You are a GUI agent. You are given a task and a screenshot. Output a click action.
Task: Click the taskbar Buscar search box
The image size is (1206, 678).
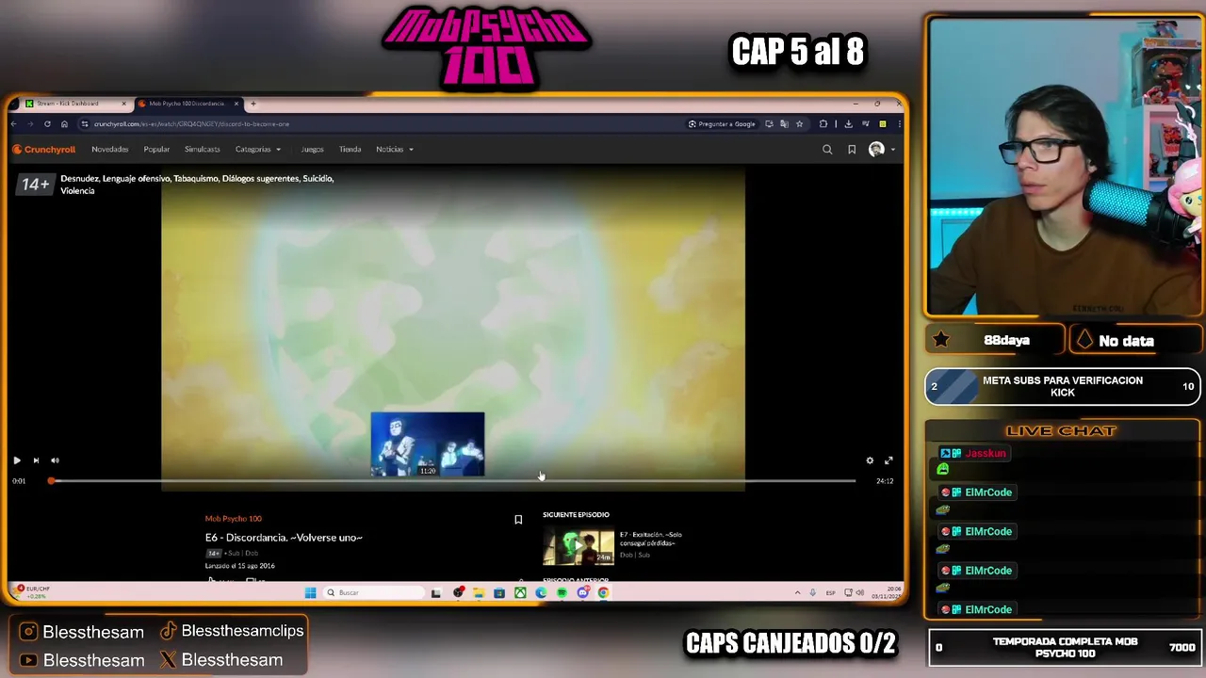374,592
